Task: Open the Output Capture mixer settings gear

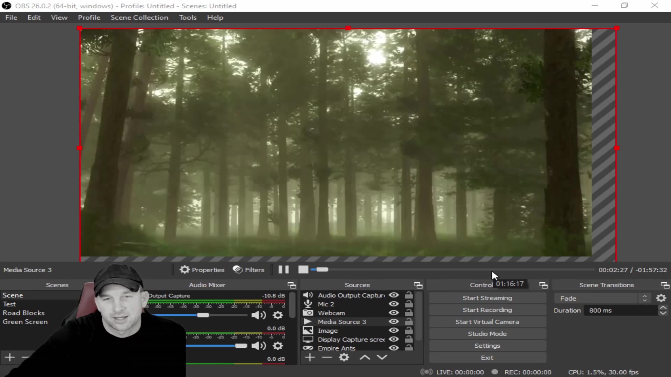Action: point(277,315)
